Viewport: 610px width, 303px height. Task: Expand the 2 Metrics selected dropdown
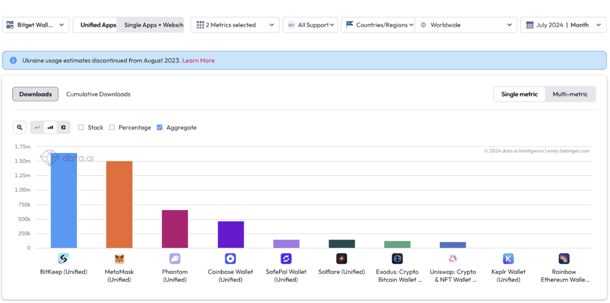tap(235, 25)
